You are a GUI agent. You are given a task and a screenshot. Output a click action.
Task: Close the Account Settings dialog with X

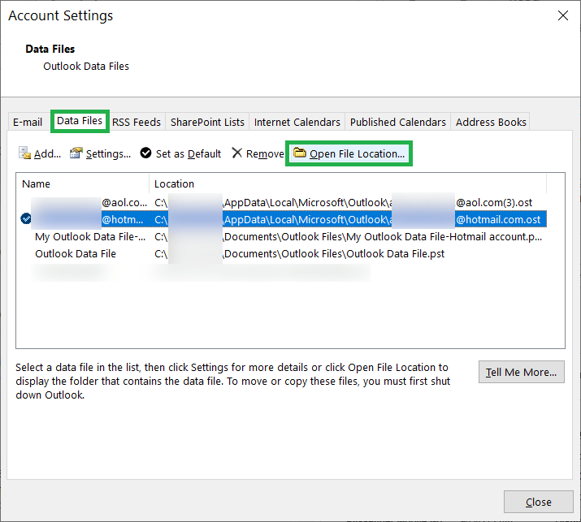click(563, 15)
